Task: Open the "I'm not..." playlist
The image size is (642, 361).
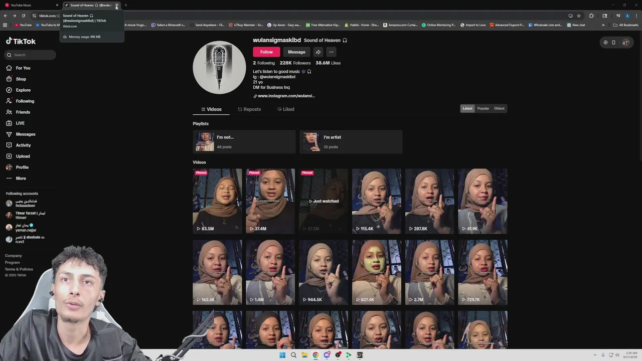Action: (x=244, y=142)
